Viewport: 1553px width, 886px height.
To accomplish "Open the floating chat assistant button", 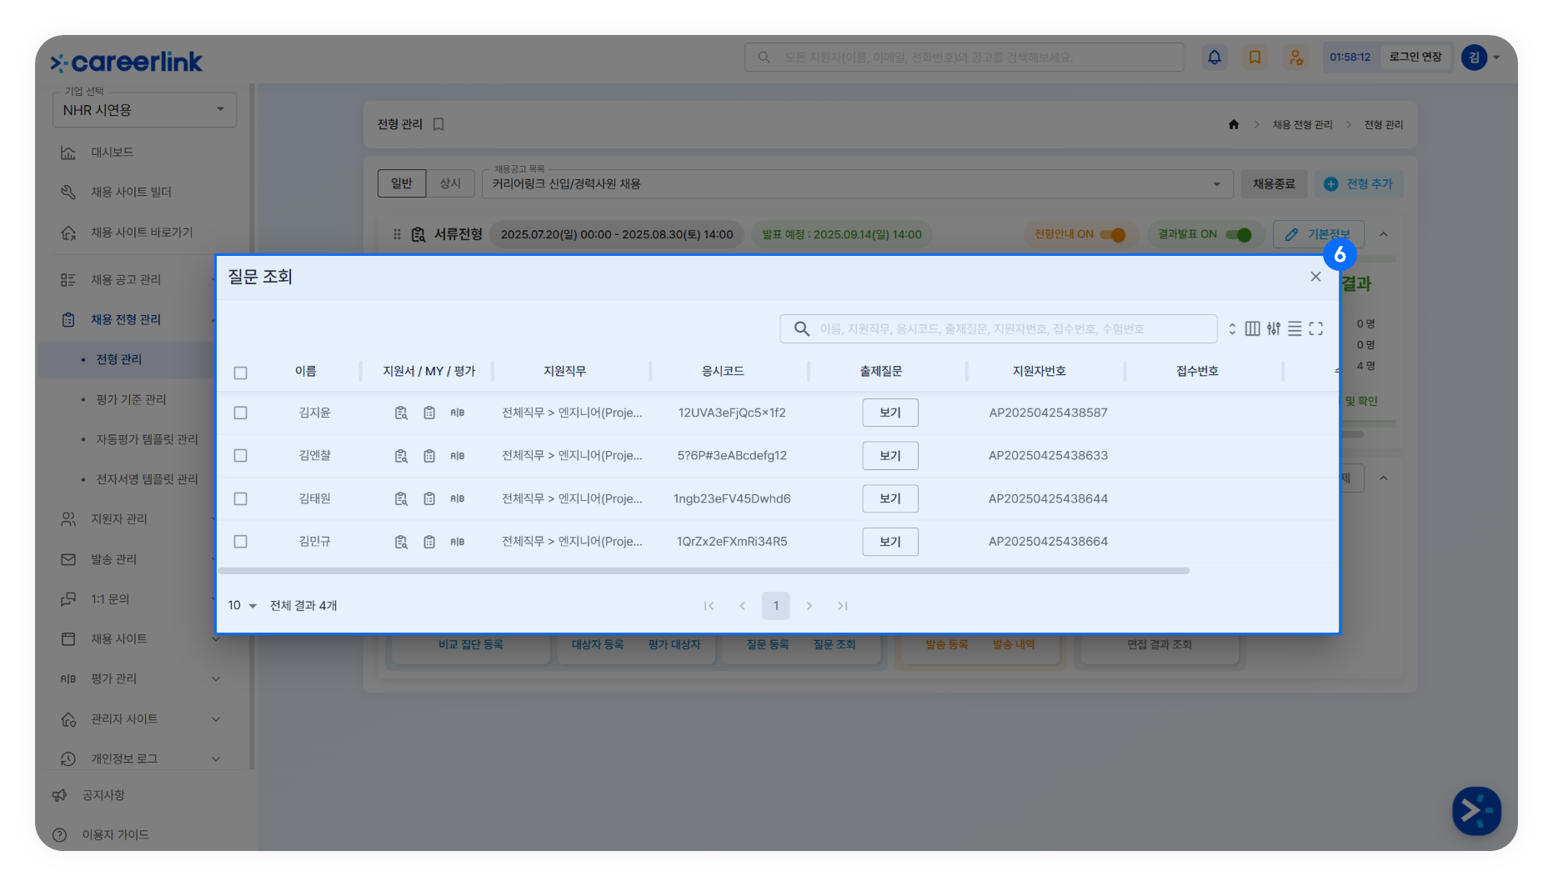I will click(1476, 811).
